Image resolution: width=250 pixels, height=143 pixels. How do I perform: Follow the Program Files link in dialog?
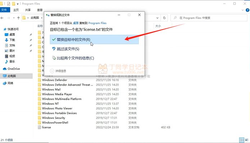tap(97, 23)
